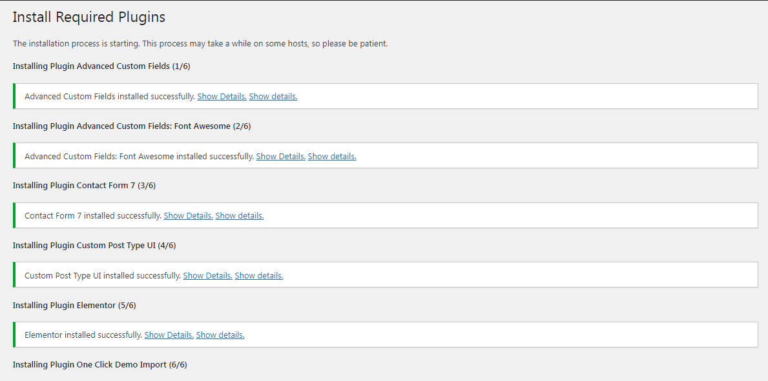Click lowercase 'Show details.' in Custom Post Type UI notice
Image resolution: width=768 pixels, height=381 pixels.
point(258,275)
